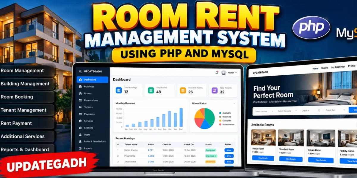Open Roles & Permissions in the sidebar
The image size is (357, 178).
click(x=92, y=142)
